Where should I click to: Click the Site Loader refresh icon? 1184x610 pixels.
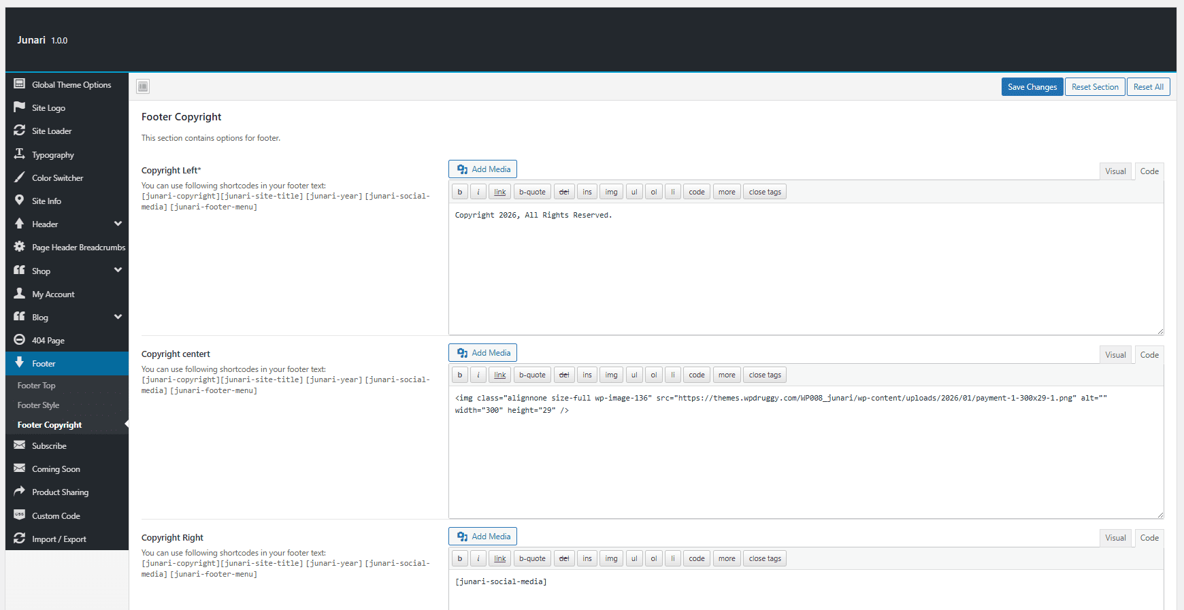[20, 131]
